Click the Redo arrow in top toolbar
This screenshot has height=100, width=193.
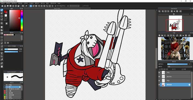pyautogui.click(x=26, y=6)
